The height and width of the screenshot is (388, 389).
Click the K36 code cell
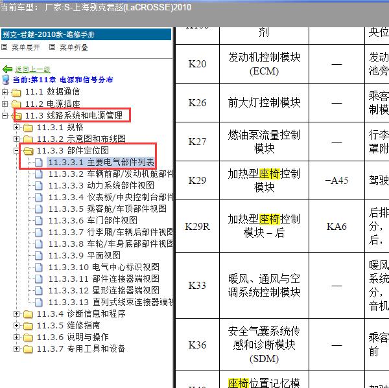click(197, 345)
